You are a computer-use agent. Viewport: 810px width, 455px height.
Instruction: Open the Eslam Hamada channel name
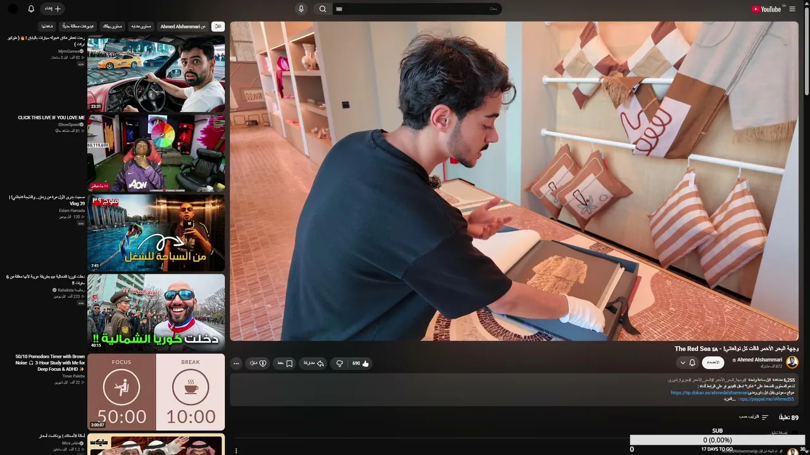pos(73,210)
